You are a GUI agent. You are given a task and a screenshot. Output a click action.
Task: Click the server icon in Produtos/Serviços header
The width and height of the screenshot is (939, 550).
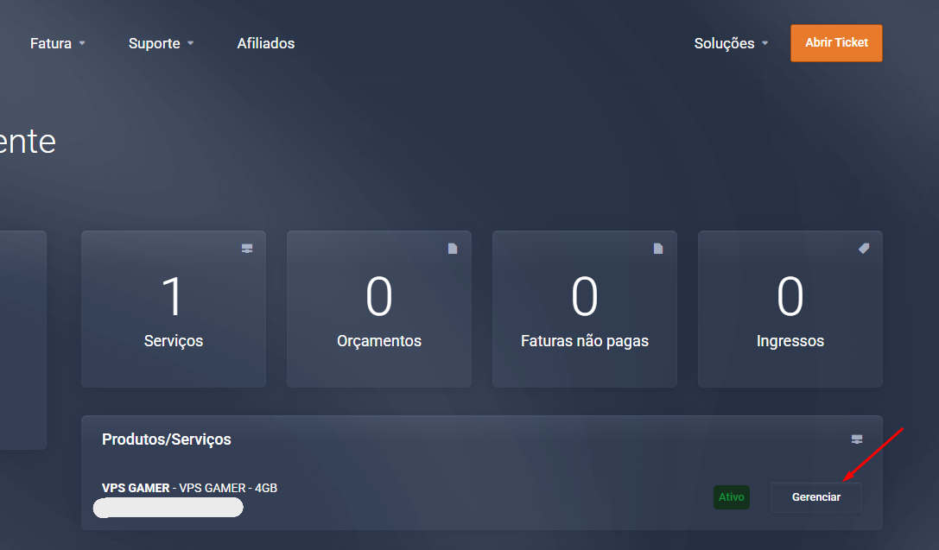click(x=857, y=439)
